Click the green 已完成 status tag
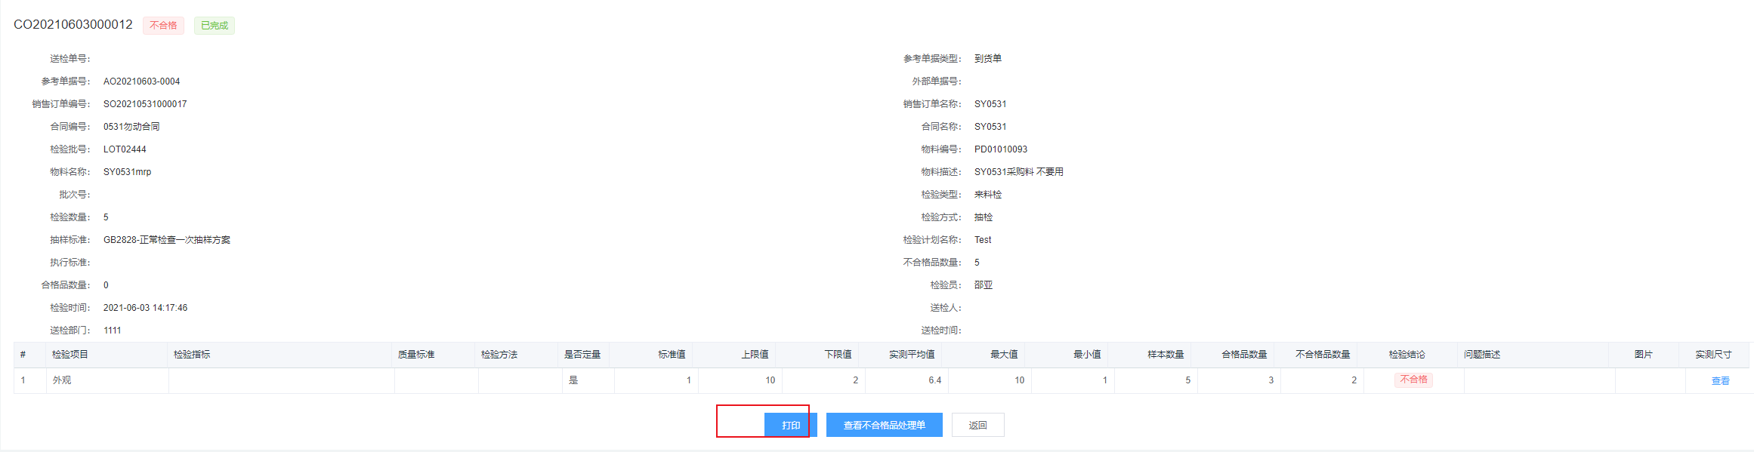The height and width of the screenshot is (452, 1754). pyautogui.click(x=215, y=26)
